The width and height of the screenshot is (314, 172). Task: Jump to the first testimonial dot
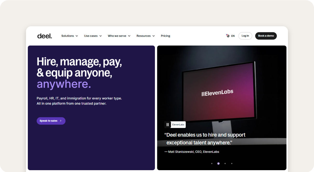pyautogui.click(x=212, y=163)
